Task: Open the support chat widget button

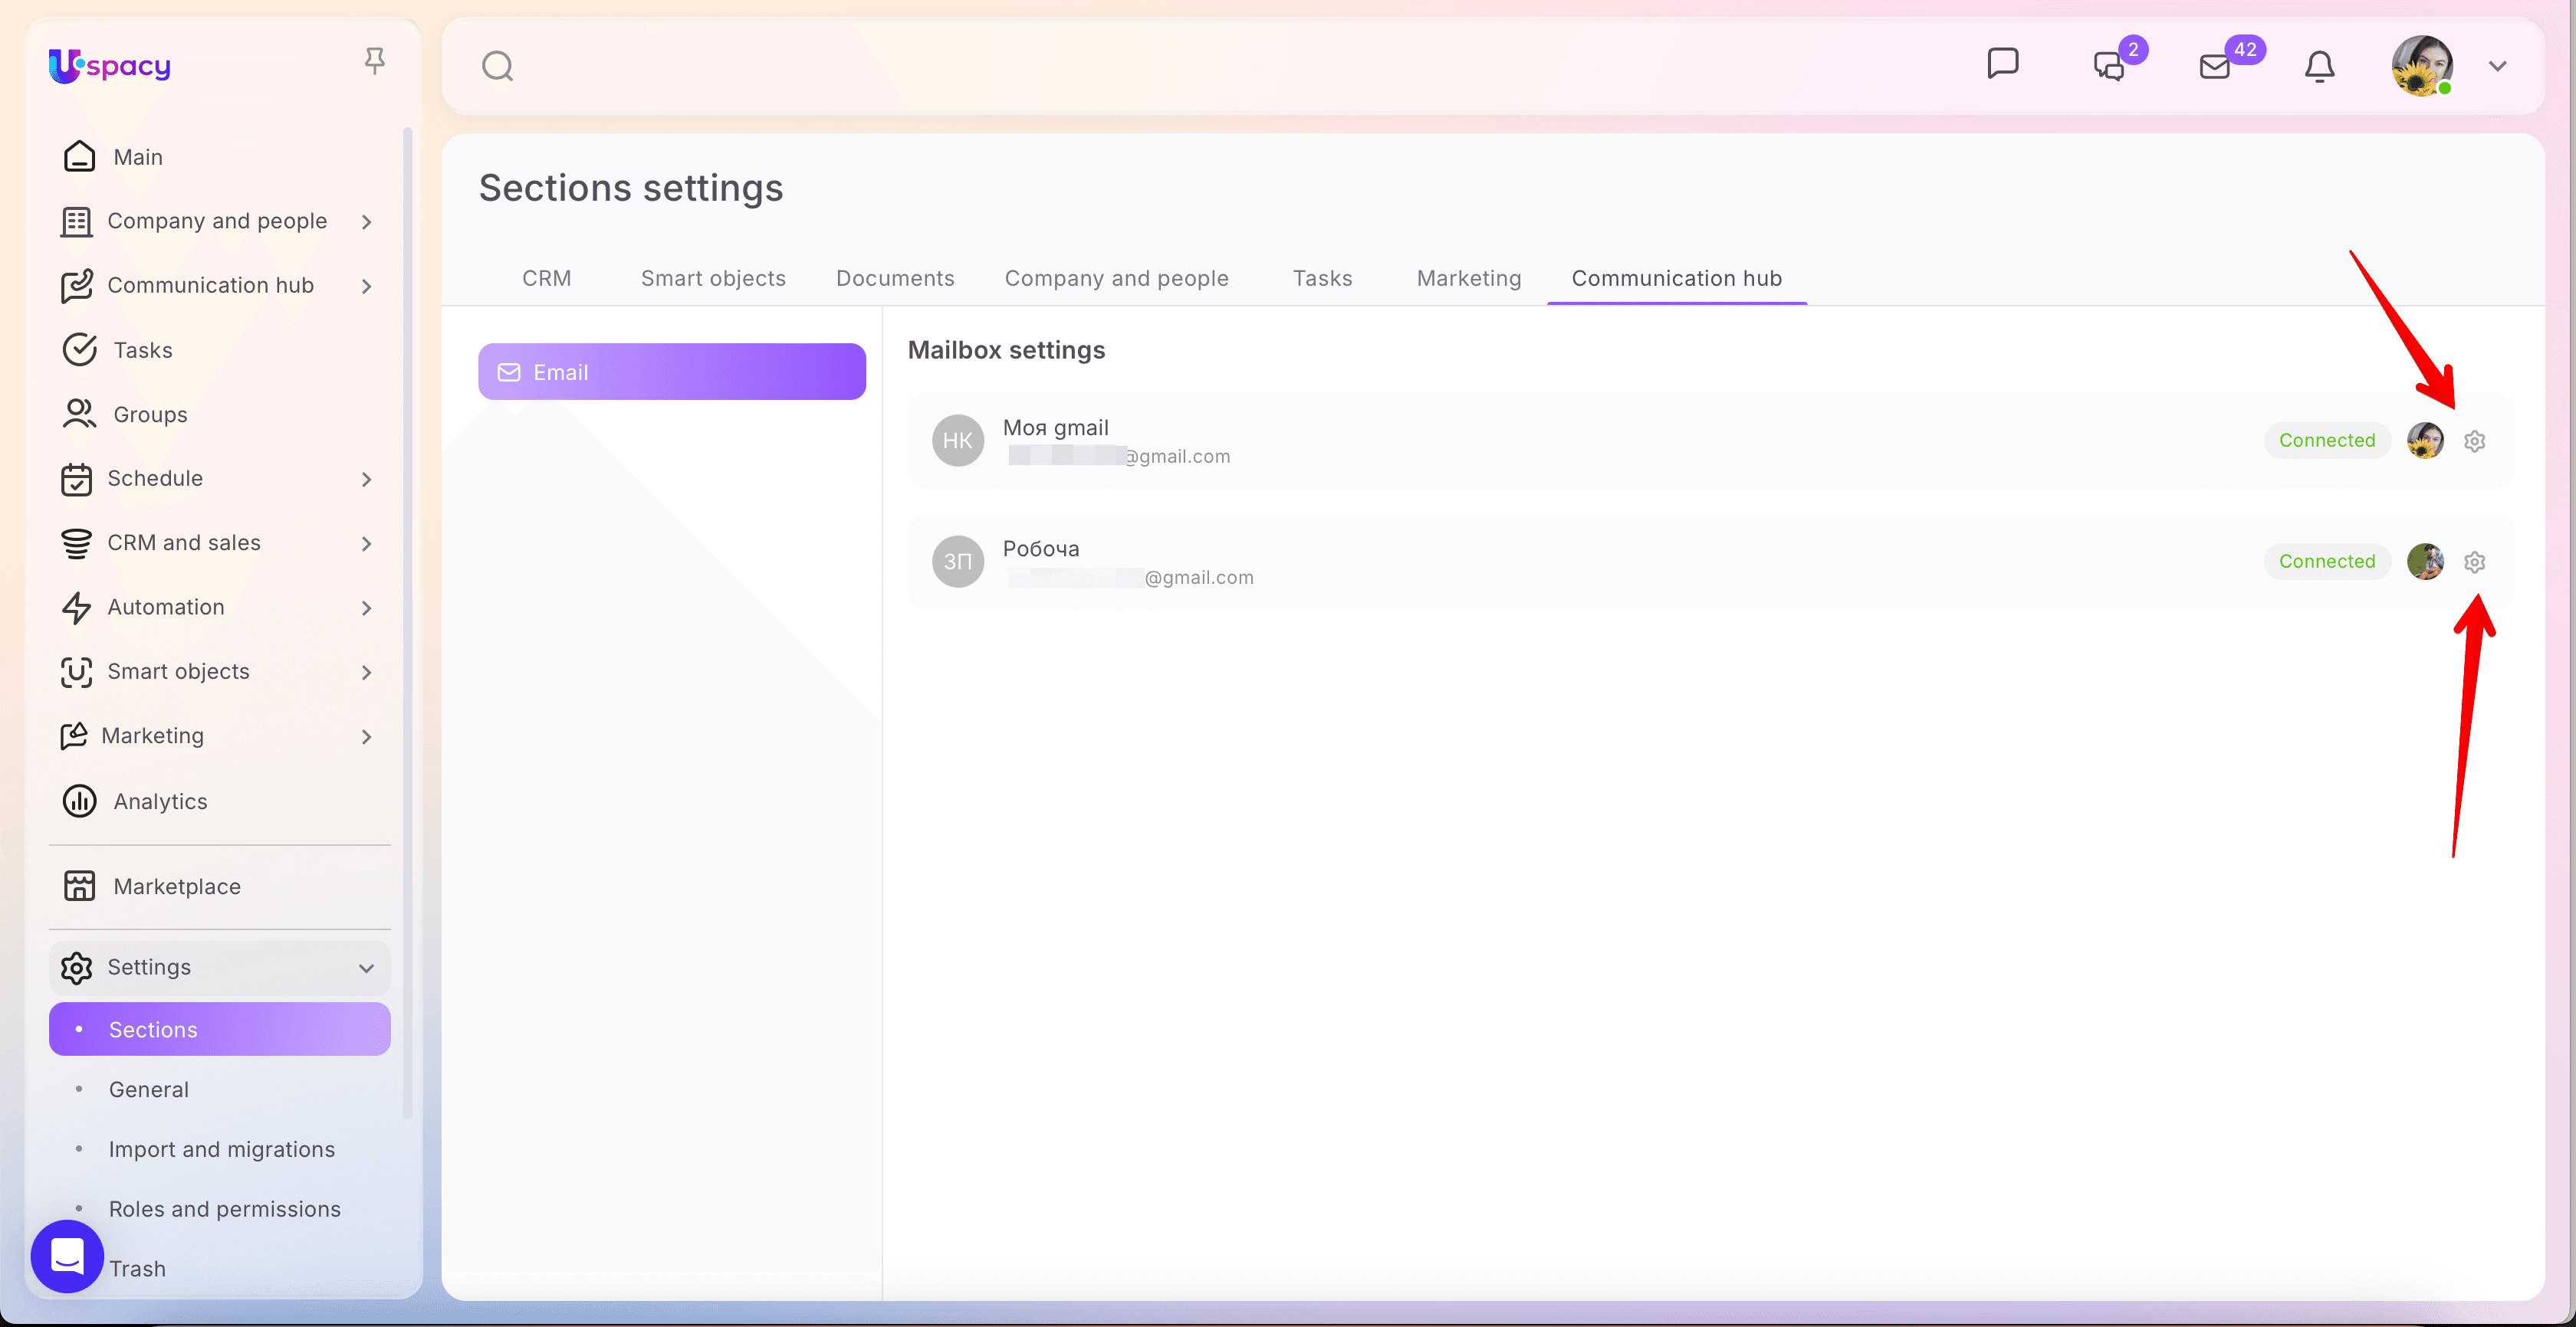Action: (x=67, y=1256)
